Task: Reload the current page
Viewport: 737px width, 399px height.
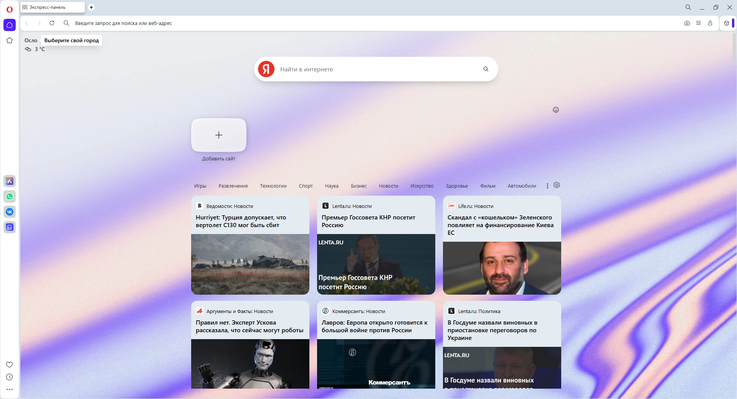Action: 52,23
